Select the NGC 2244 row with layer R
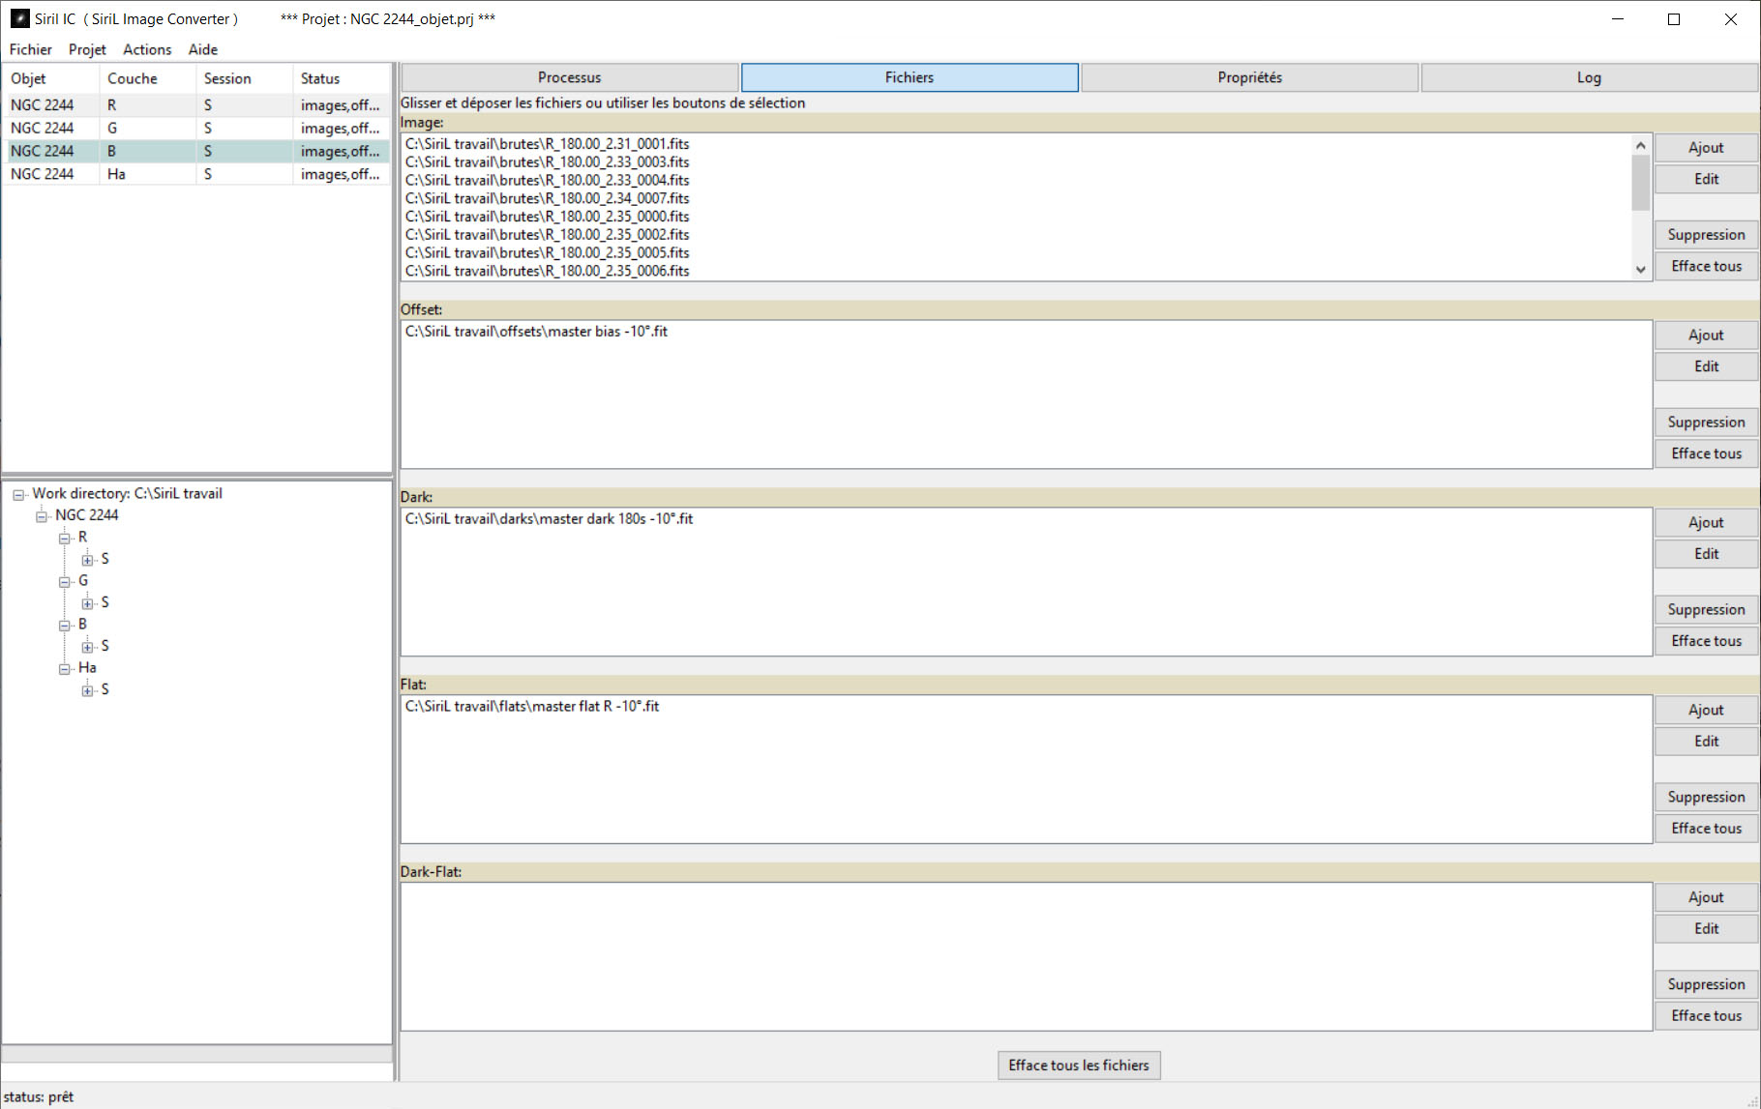The width and height of the screenshot is (1761, 1109). click(196, 105)
